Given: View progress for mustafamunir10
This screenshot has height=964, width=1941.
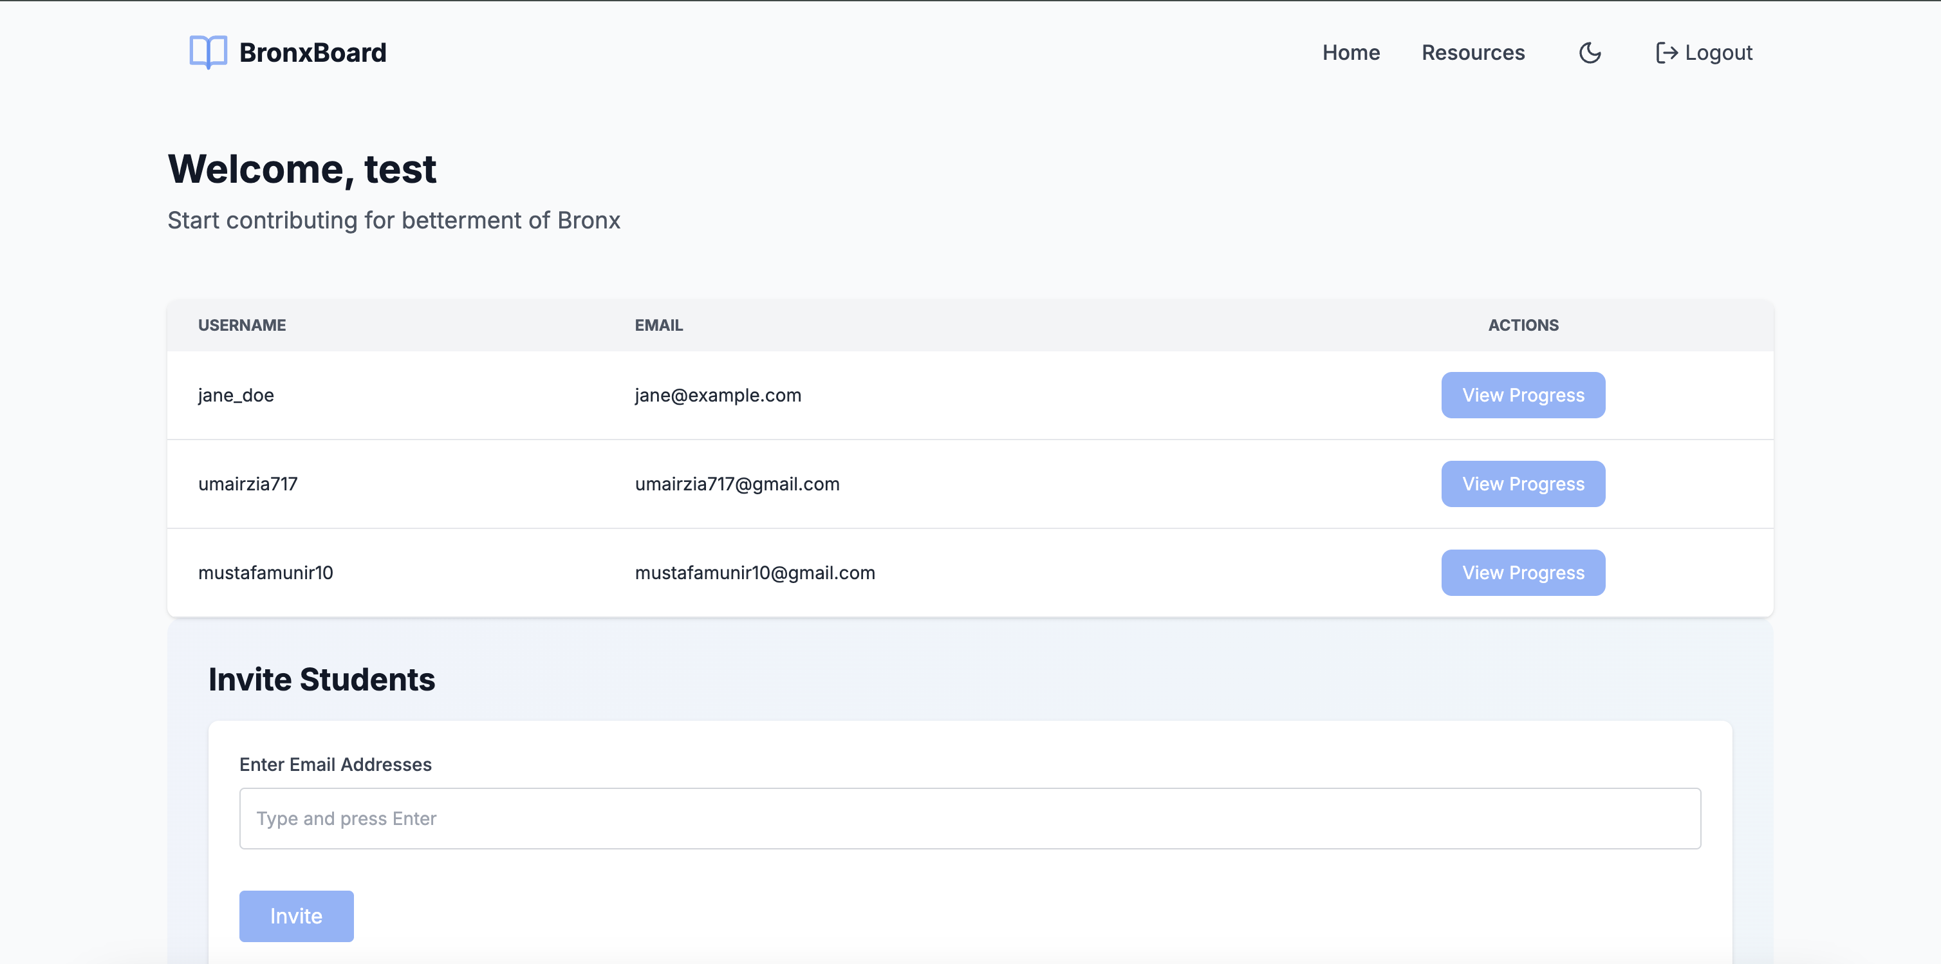Looking at the screenshot, I should click(1523, 573).
